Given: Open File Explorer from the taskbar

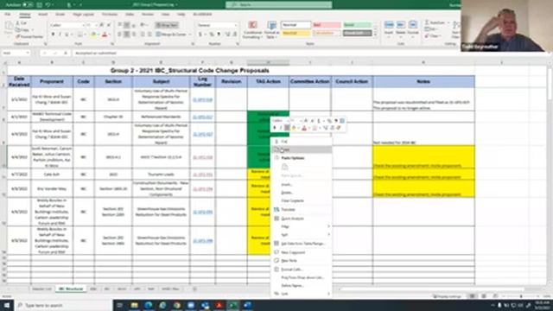Looking at the screenshot, I should click(135, 305).
